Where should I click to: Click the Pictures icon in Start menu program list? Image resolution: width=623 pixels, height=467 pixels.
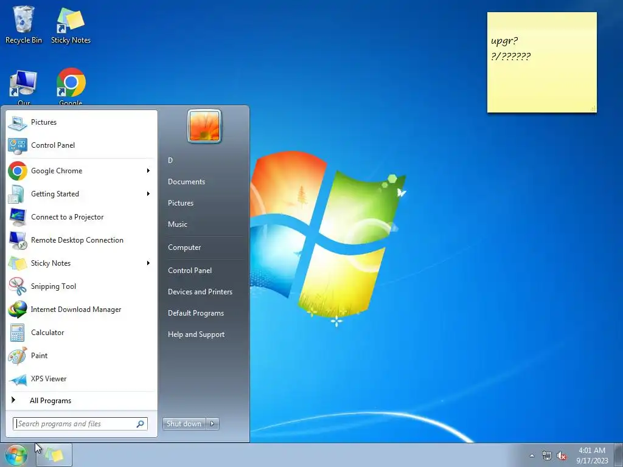tap(18, 122)
